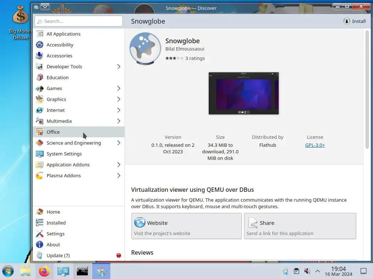373x279 pixels.
Task: Click the Internet globe icon
Action: pyautogui.click(x=40, y=110)
